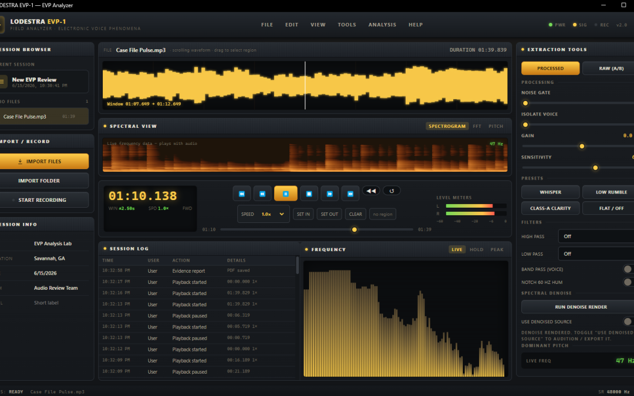Click the REC status indicator
Image resolution: width=634 pixels, height=396 pixels.
point(602,25)
